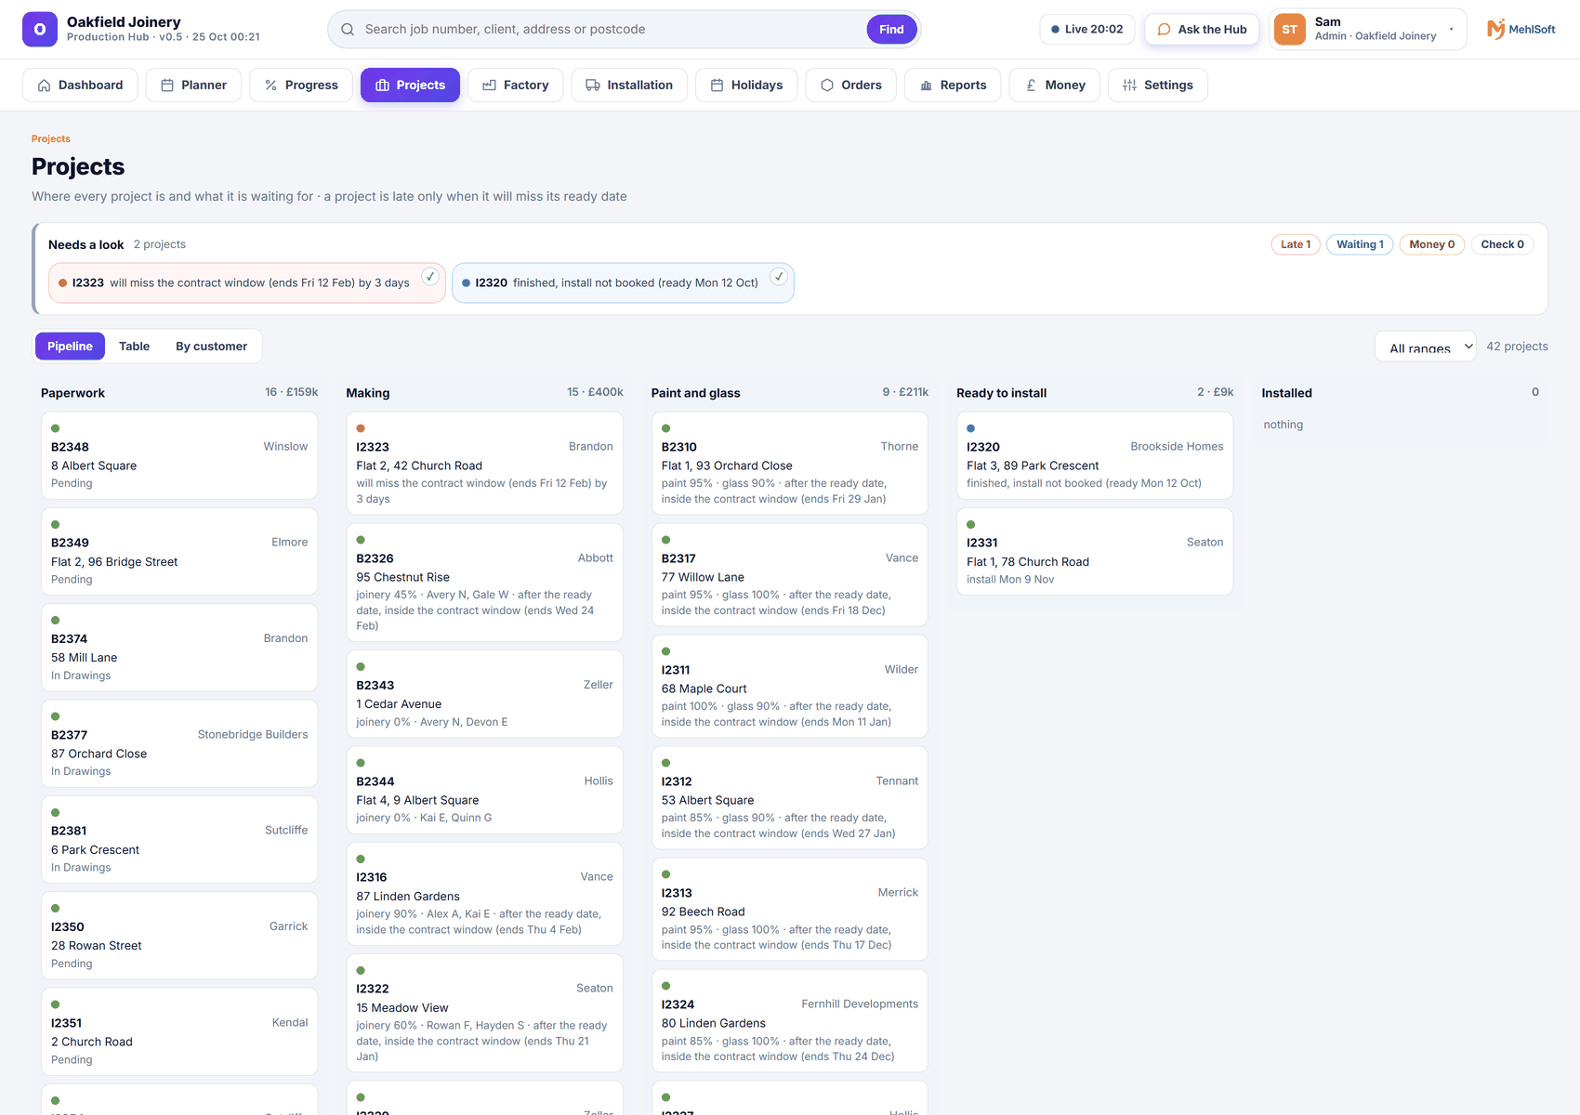The image size is (1580, 1115).
Task: Click the Money pound sign icon
Action: point(1031,85)
